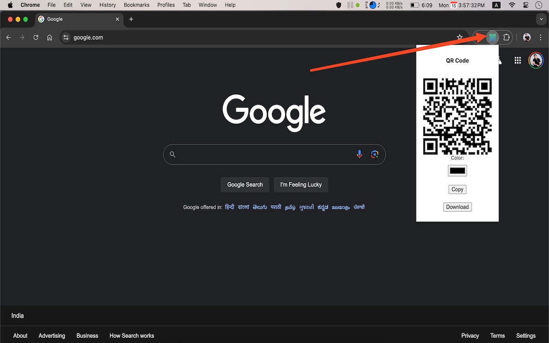Open the Settings footer menu

pos(526,336)
